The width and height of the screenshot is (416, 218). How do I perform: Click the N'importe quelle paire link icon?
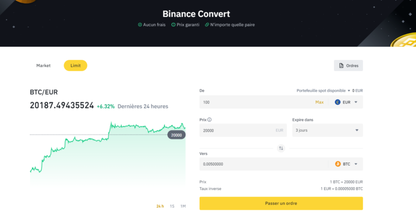[x=207, y=25]
